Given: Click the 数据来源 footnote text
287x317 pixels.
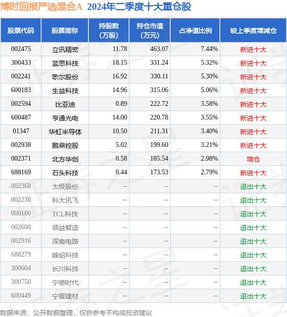Looking at the screenshot, I should pos(76,313).
